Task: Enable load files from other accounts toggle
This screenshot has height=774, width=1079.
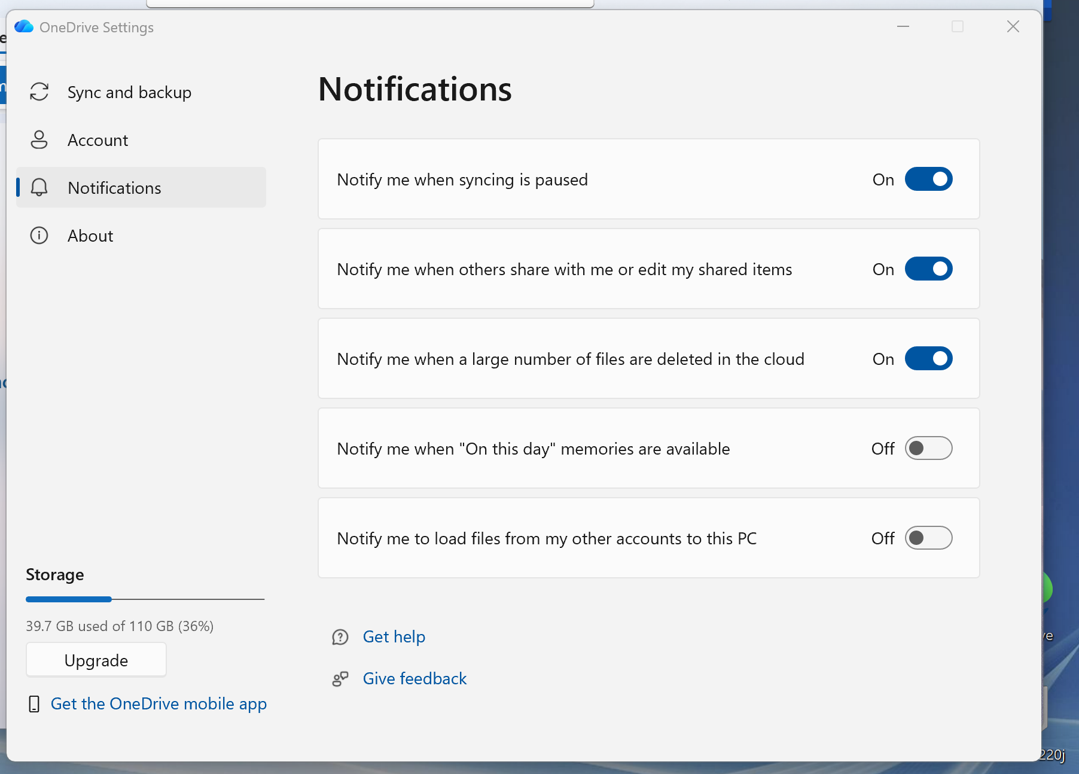Action: point(928,538)
